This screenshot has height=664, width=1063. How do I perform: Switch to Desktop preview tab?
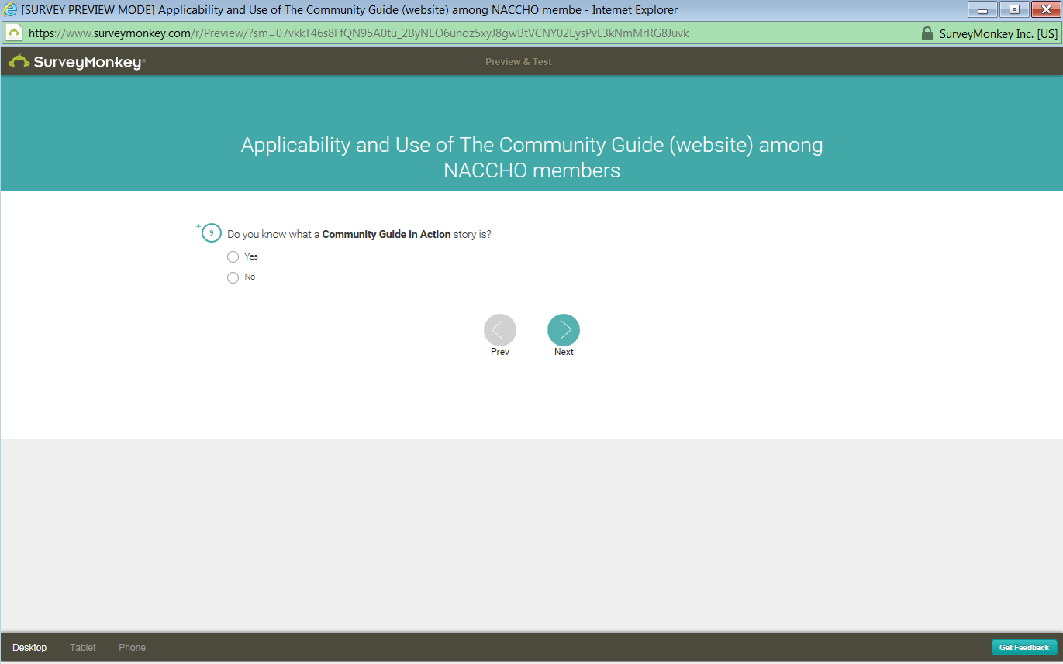[29, 648]
